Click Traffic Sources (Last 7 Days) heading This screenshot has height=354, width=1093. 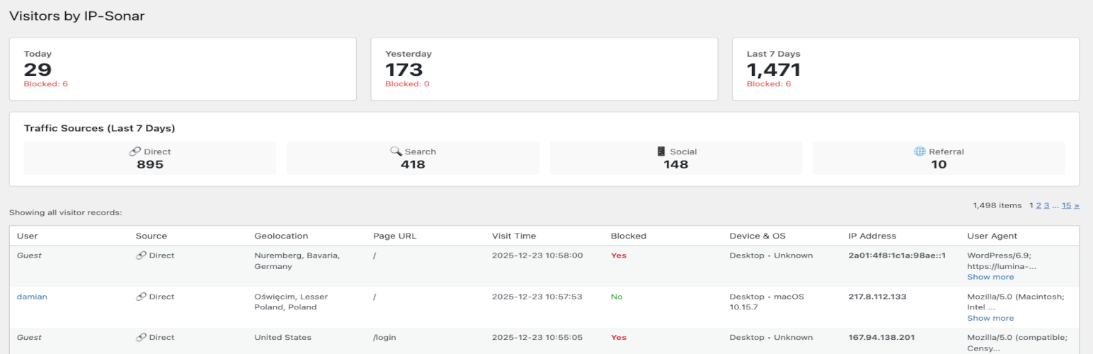[100, 128]
